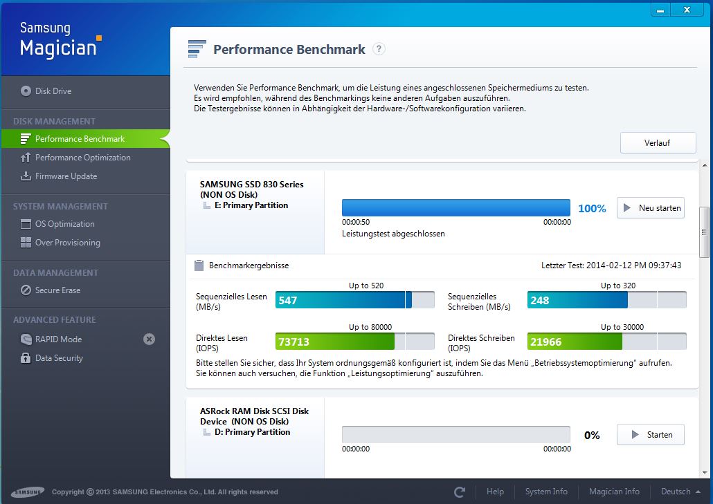Image resolution: width=713 pixels, height=504 pixels.
Task: Click the OS Optimization window icon
Action: point(26,224)
